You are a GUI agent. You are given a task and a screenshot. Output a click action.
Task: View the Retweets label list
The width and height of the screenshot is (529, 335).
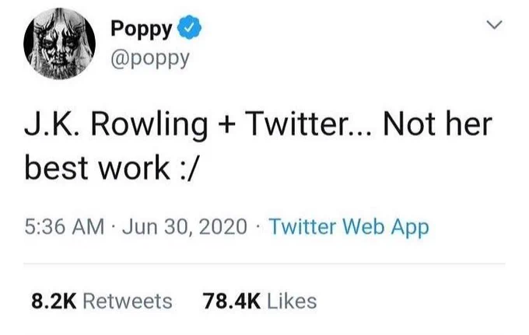128,302
